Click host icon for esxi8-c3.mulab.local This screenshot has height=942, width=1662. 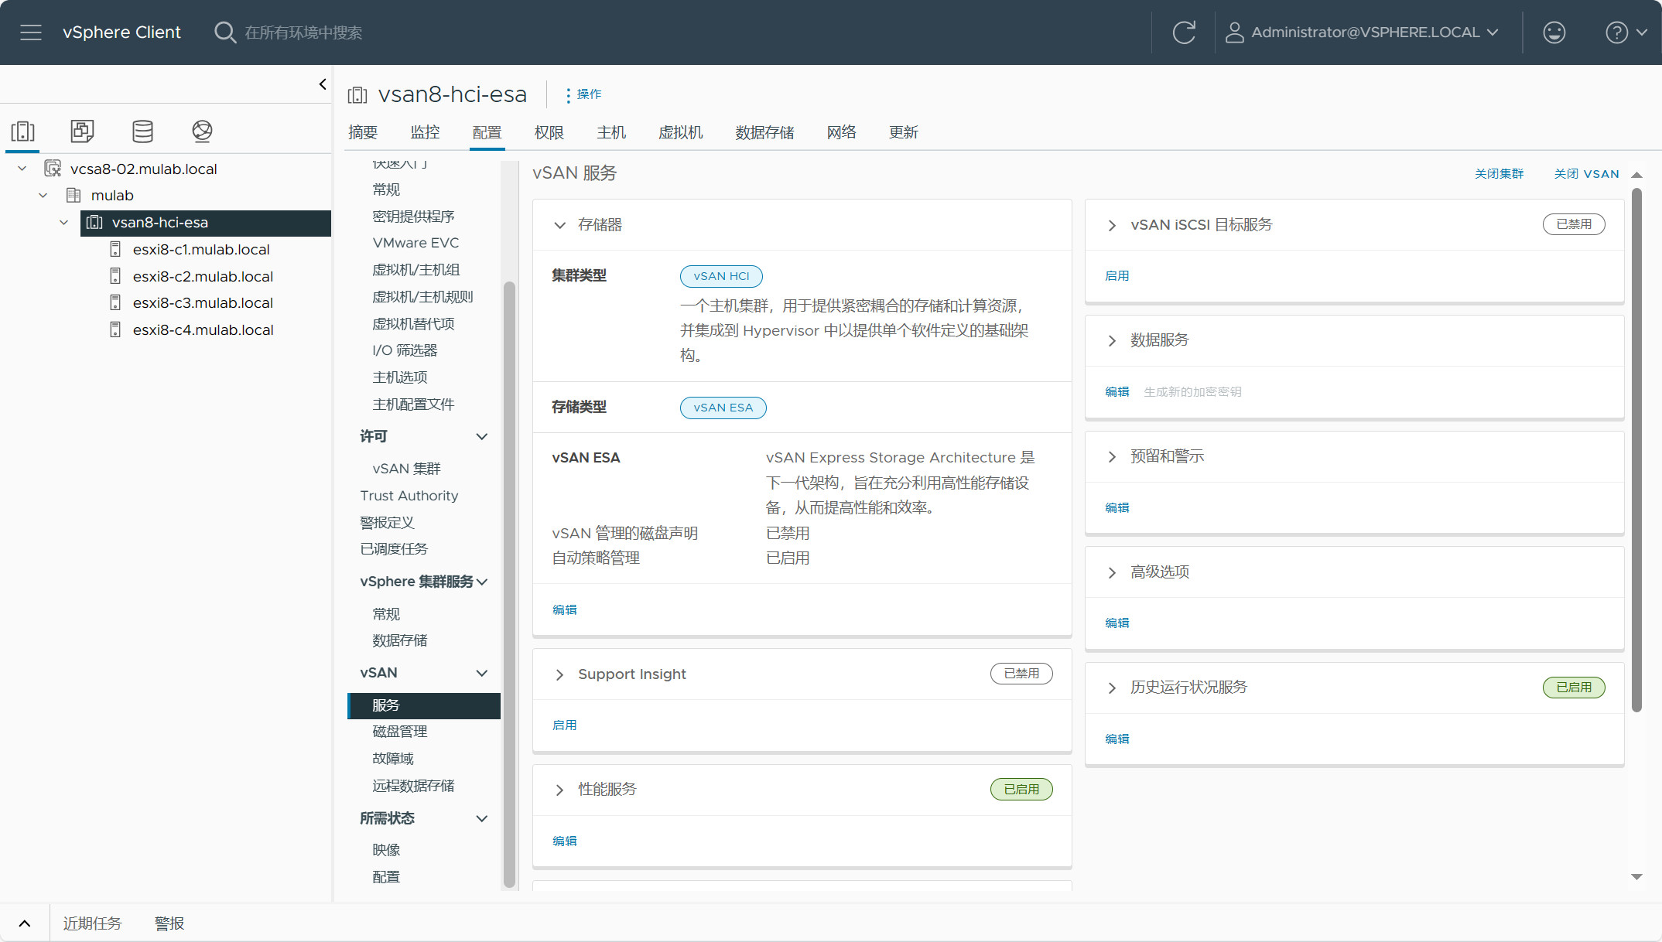pyautogui.click(x=115, y=302)
